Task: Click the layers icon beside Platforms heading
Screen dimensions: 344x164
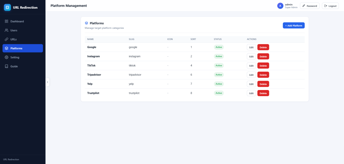Action: 86,23
